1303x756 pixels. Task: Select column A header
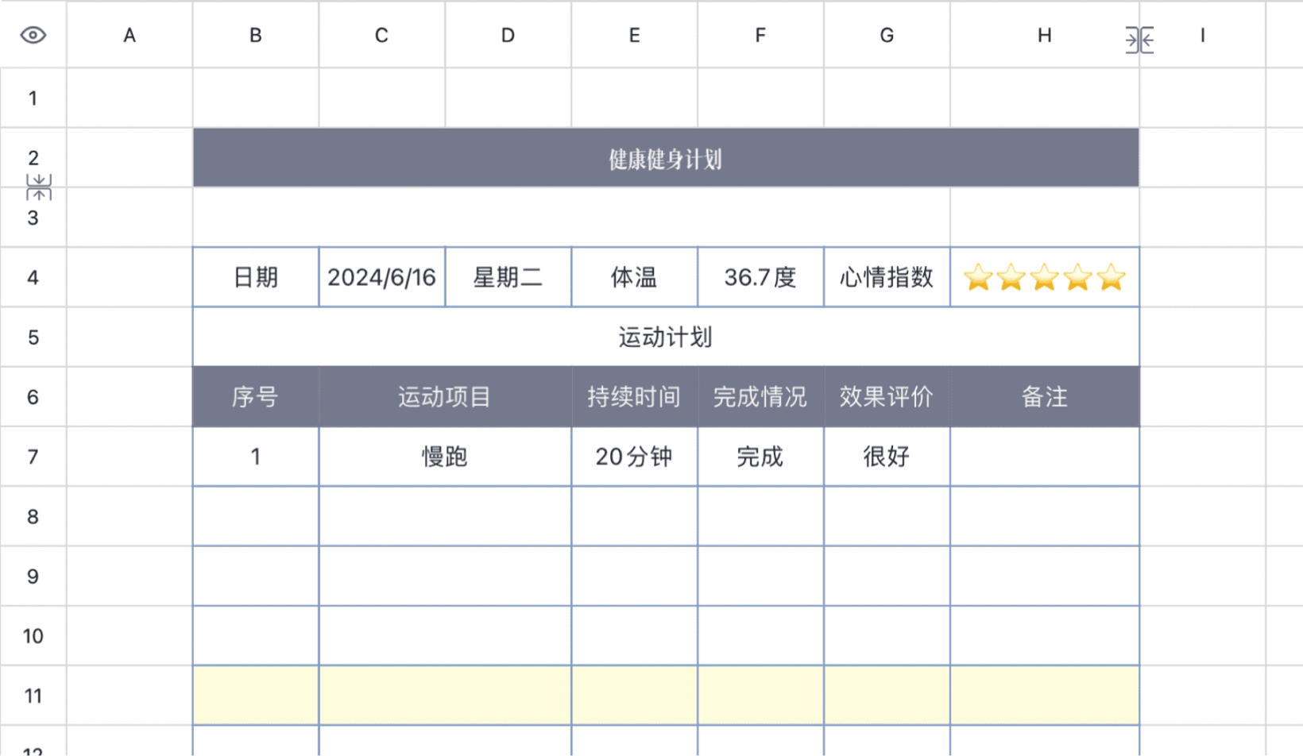pyautogui.click(x=130, y=35)
